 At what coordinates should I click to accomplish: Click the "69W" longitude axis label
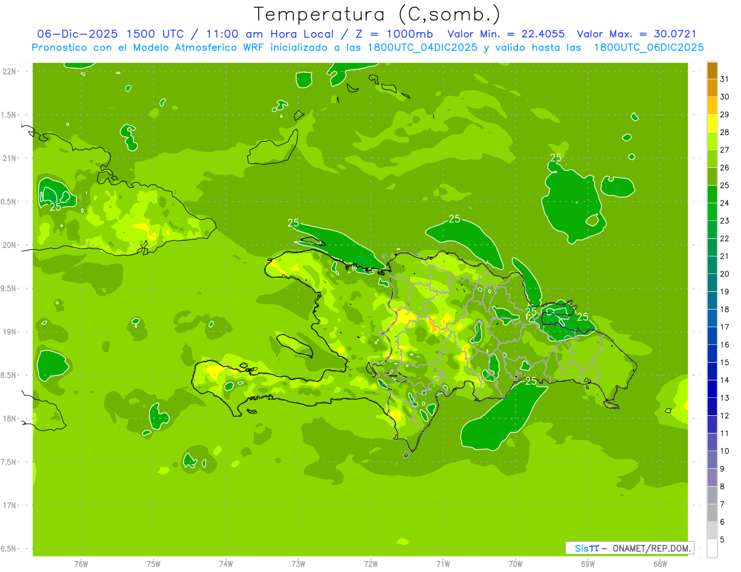pyautogui.click(x=588, y=564)
